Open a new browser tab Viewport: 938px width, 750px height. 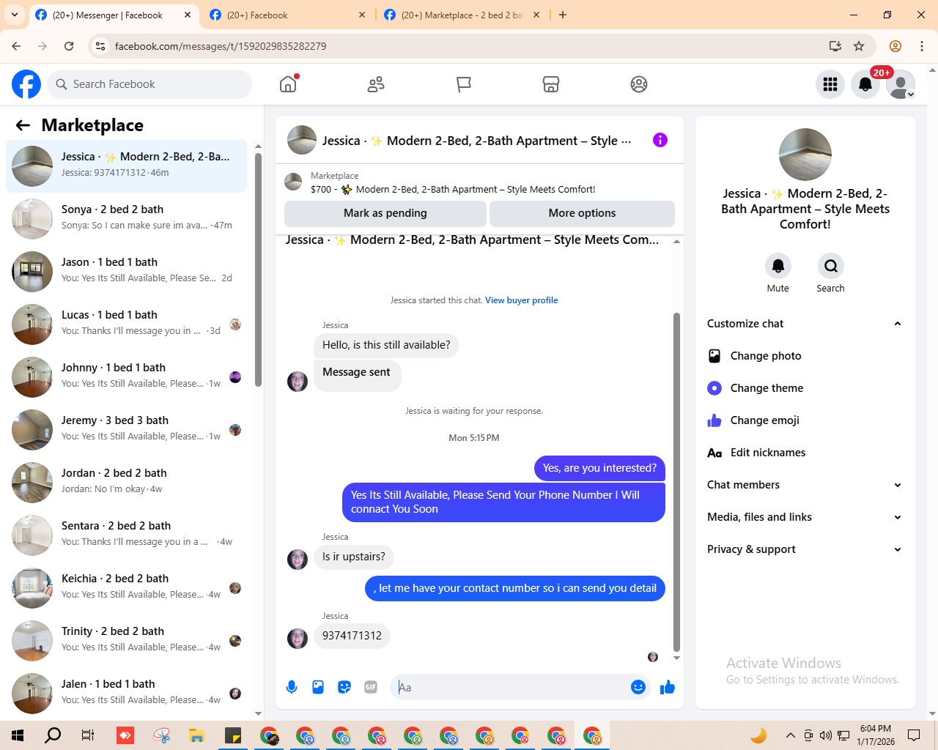coord(563,15)
